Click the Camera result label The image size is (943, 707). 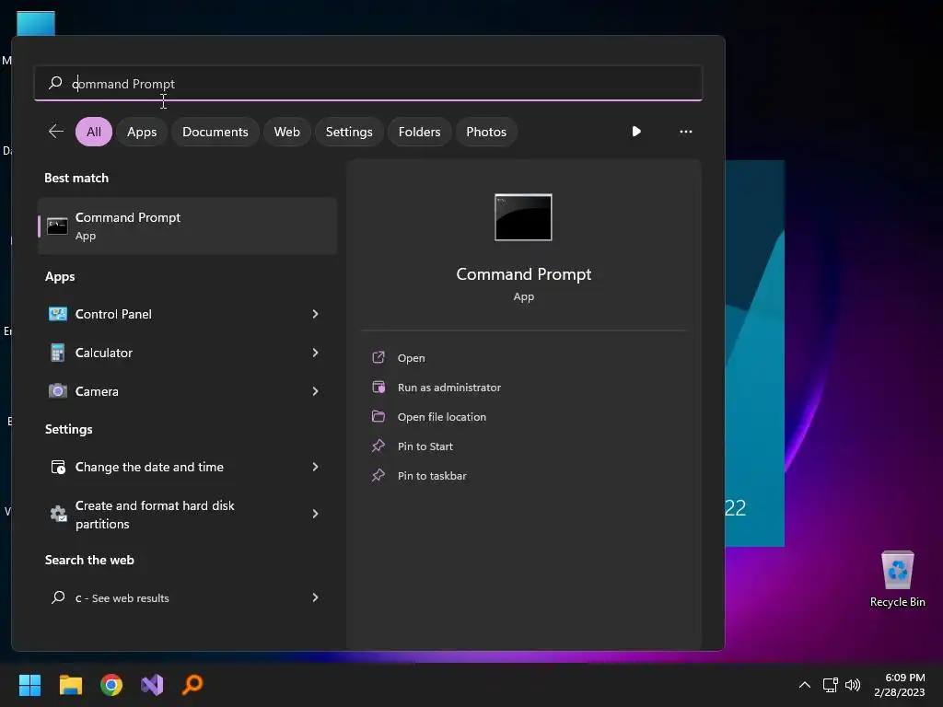97,390
